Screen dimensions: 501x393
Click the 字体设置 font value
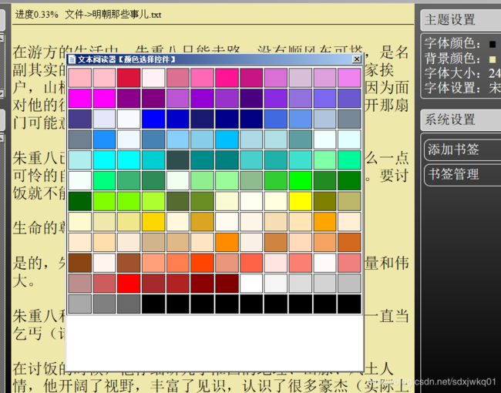495,88
